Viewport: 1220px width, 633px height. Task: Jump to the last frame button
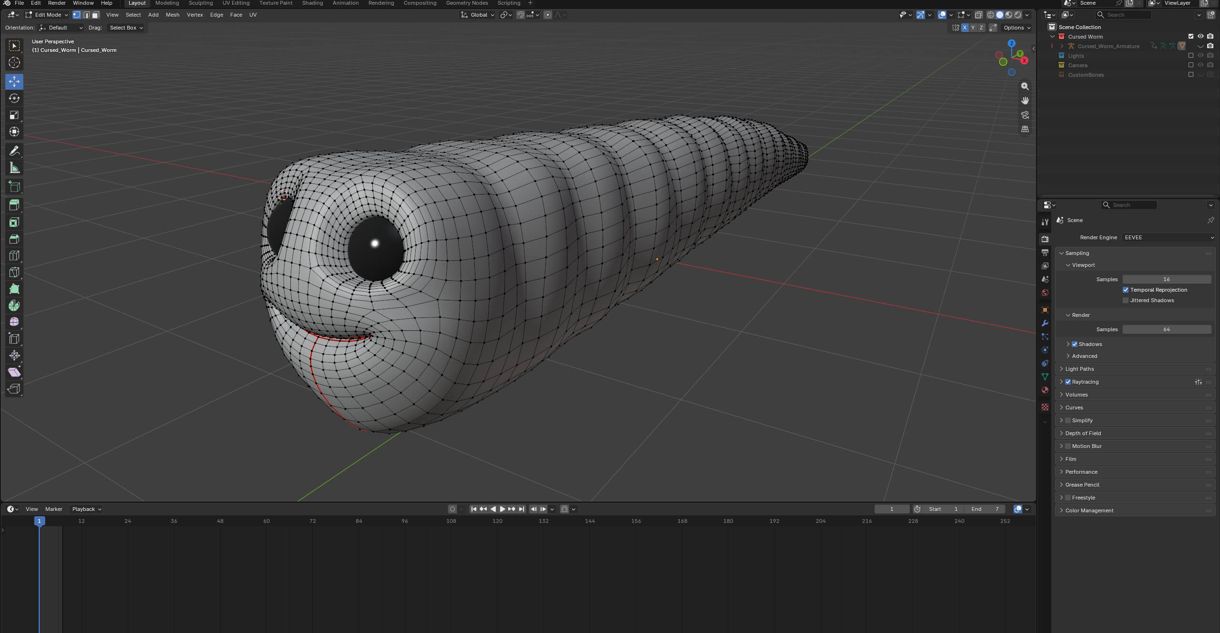tap(521, 509)
